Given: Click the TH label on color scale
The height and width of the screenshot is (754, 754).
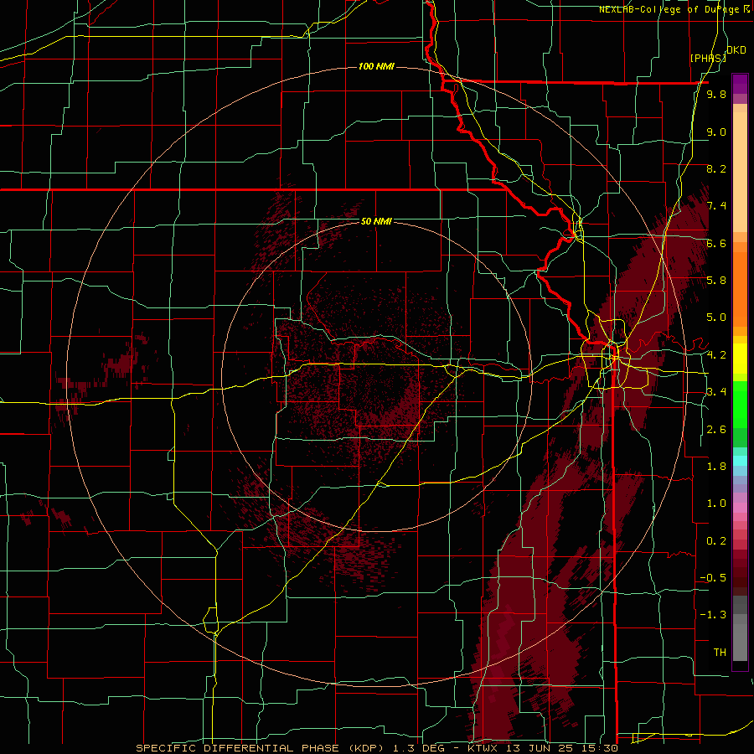Looking at the screenshot, I should [x=720, y=653].
